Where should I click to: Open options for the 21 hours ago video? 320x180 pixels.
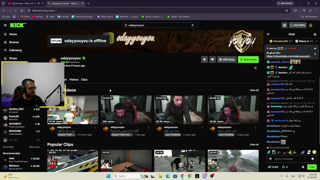[x=95, y=127]
